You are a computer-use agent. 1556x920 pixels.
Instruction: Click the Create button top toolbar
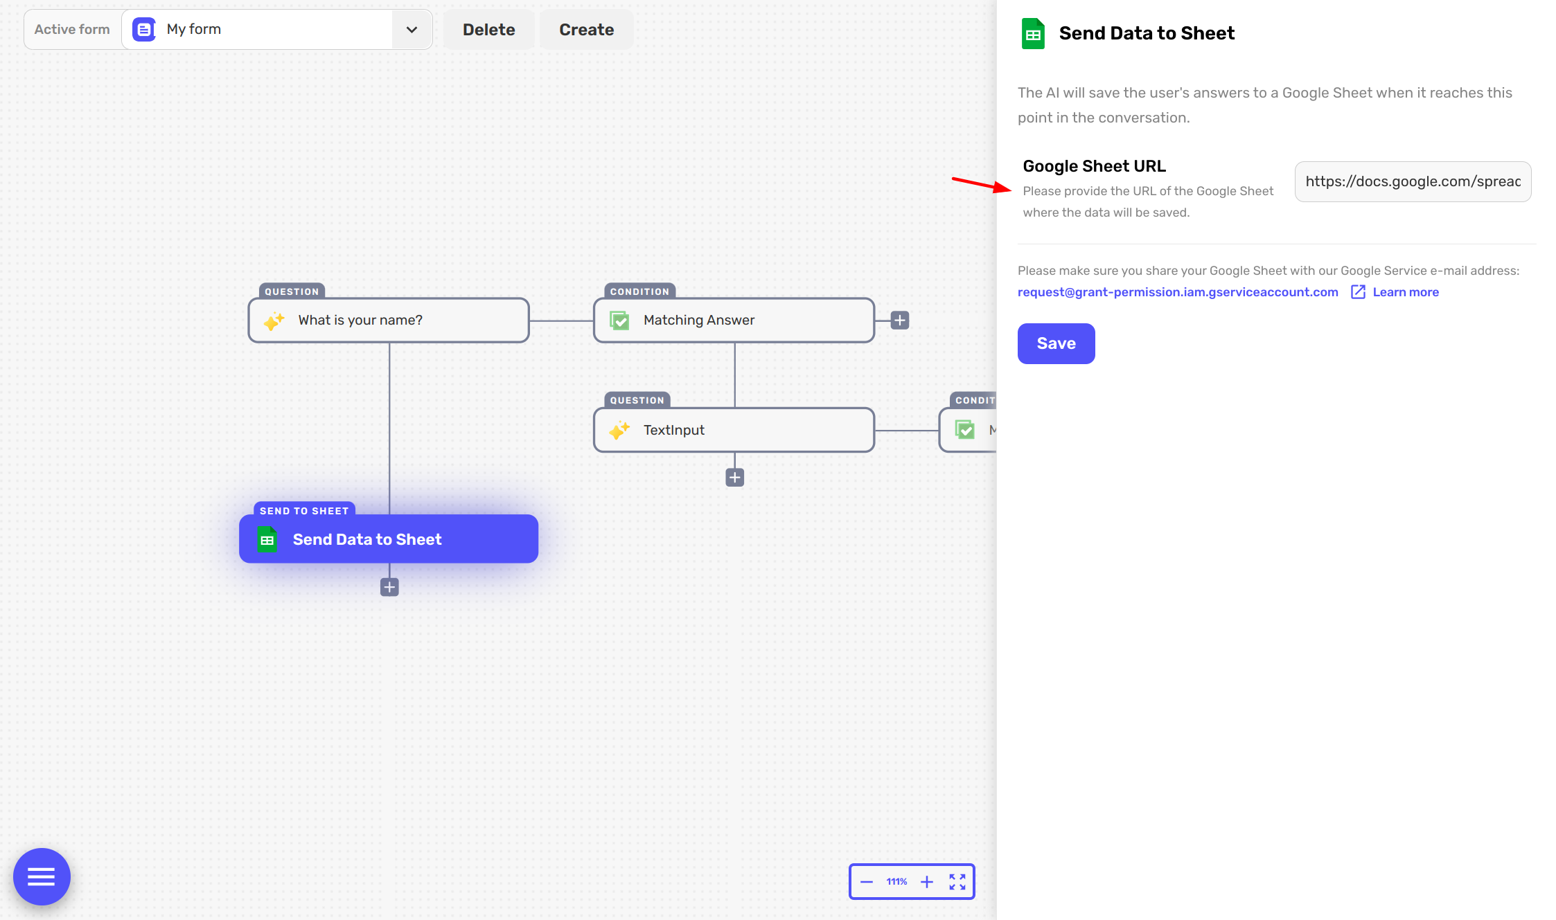click(x=586, y=30)
